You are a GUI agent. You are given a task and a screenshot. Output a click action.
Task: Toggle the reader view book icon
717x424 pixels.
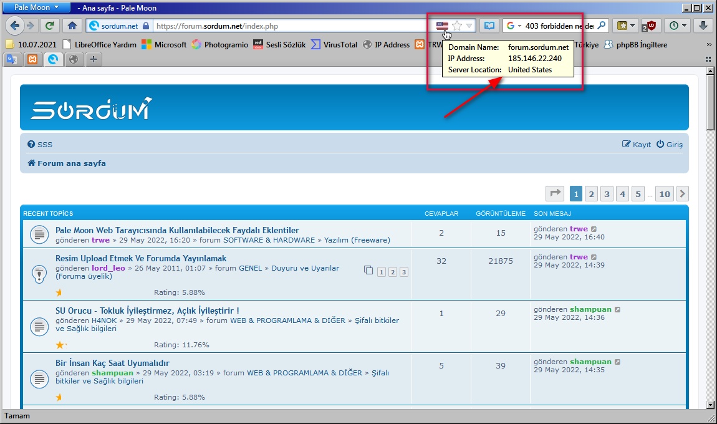pos(489,26)
